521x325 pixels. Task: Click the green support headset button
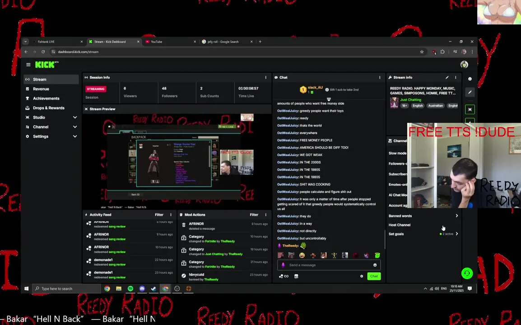[x=467, y=273]
